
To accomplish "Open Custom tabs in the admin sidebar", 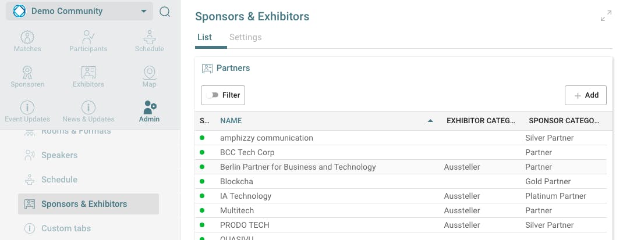I will coord(66,228).
